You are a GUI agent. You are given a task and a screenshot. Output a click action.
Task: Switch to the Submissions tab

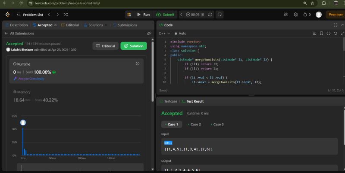click(x=125, y=25)
